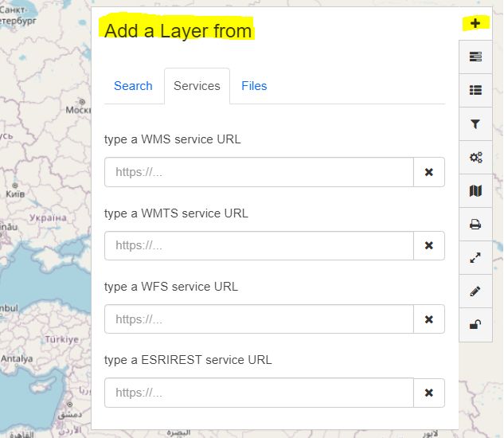Click the unlock padlock icon

[475, 324]
